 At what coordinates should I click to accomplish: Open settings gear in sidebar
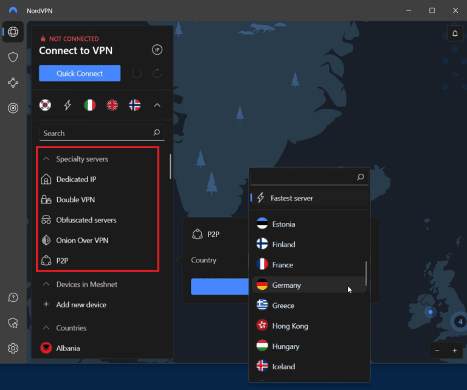13,348
